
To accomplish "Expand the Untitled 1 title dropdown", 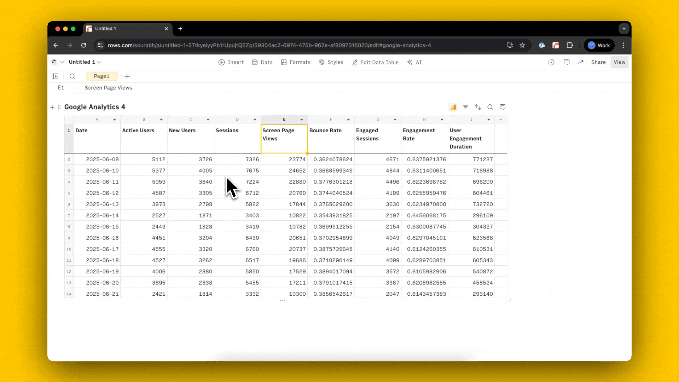I will (x=99, y=62).
